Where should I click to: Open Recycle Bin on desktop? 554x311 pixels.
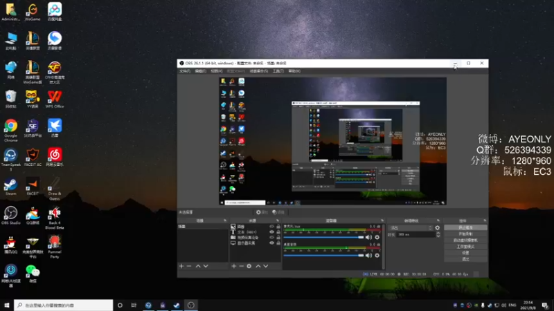[x=10, y=99]
